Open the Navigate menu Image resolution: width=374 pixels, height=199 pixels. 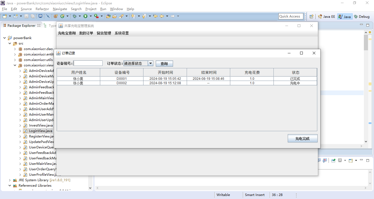coord(60,9)
